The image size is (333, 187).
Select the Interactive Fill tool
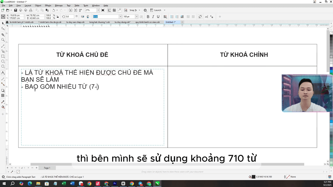3,107
